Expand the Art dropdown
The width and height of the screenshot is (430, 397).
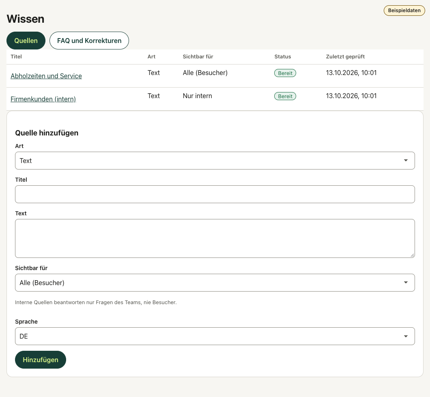[x=215, y=161]
